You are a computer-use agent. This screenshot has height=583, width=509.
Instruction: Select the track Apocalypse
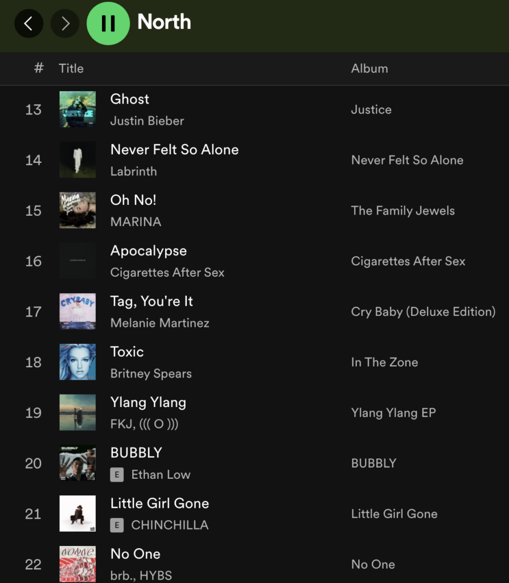pyautogui.click(x=149, y=251)
